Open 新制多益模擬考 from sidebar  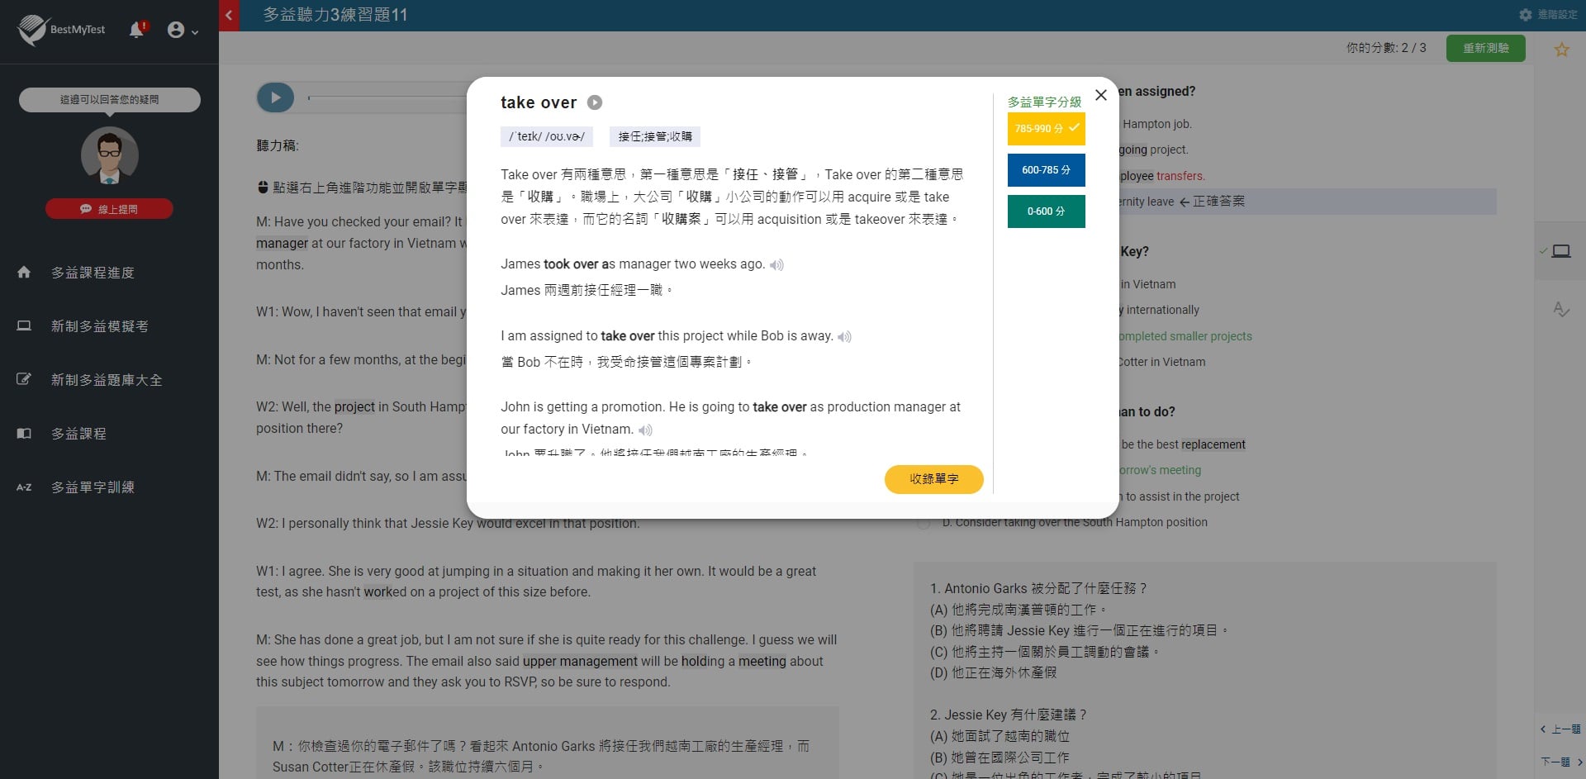pyautogui.click(x=100, y=326)
